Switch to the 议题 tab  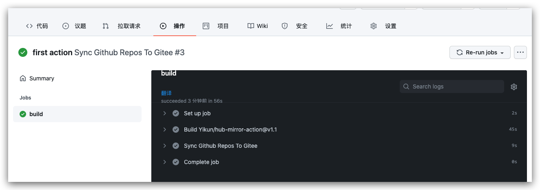click(x=74, y=26)
